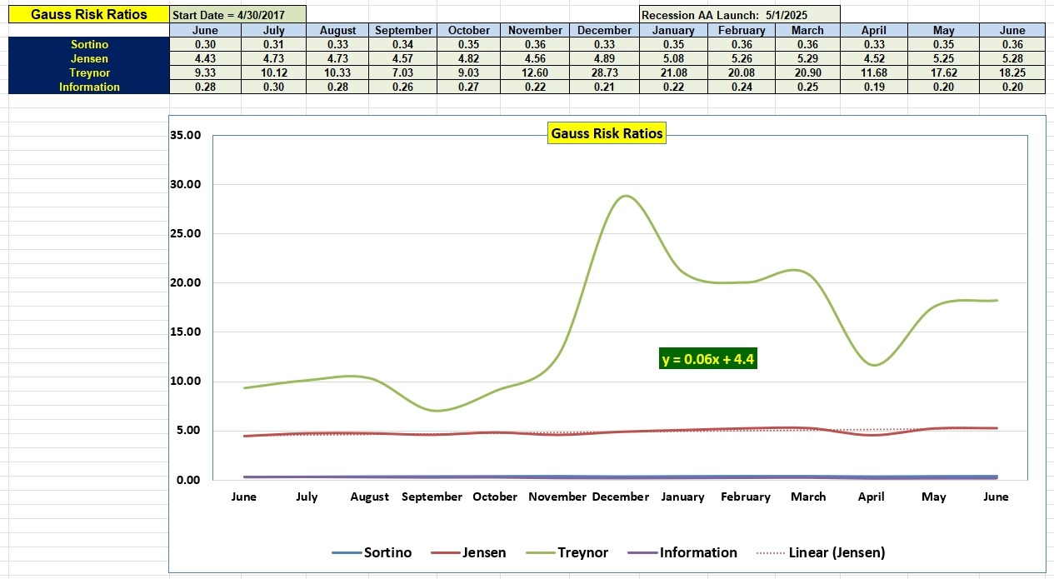Viewport: 1054px width, 579px height.
Task: Select Jensen cell with value 4.52
Action: coord(874,58)
